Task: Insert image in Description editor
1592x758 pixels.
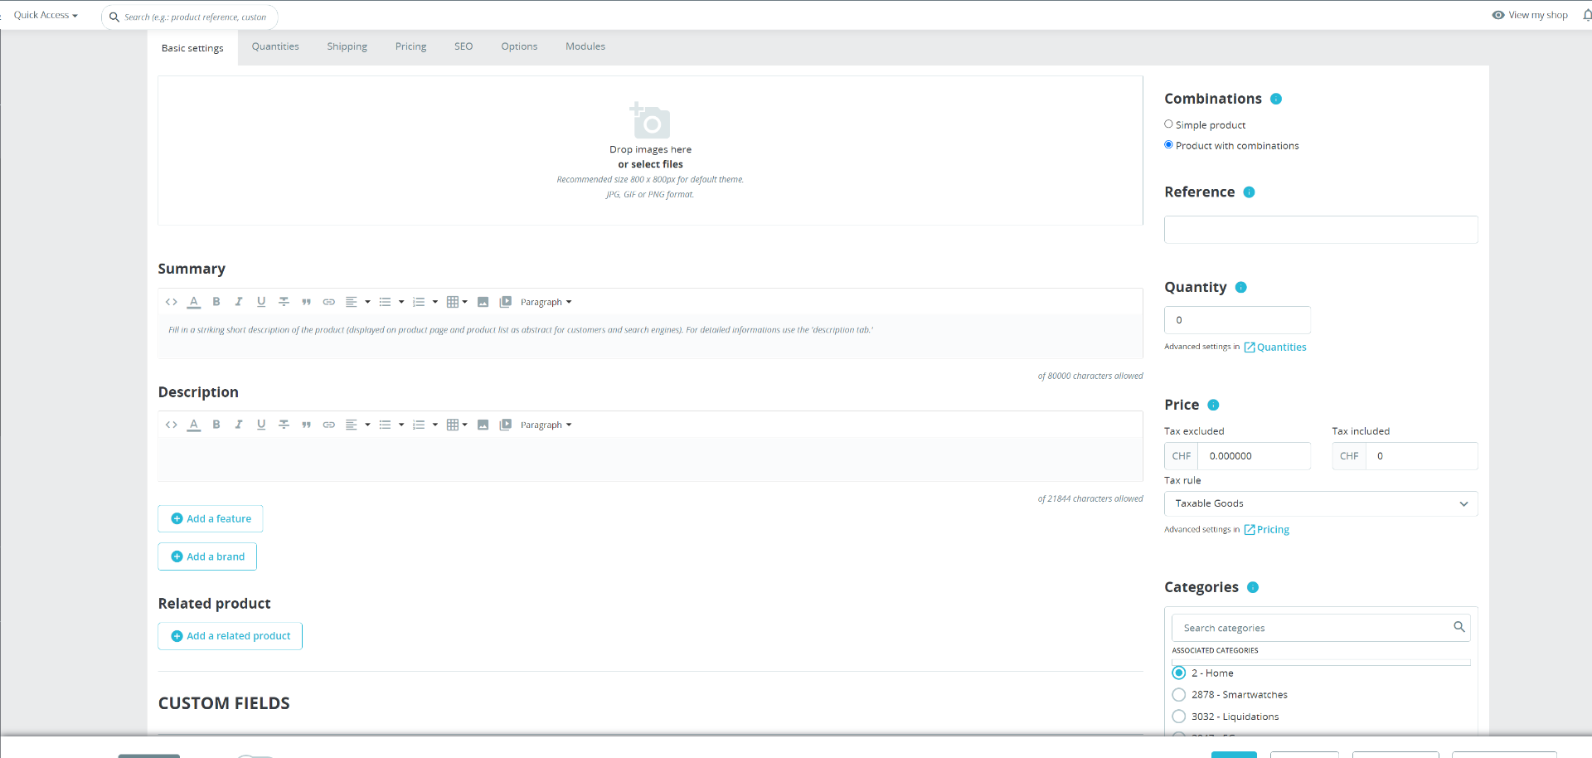Action: point(483,425)
